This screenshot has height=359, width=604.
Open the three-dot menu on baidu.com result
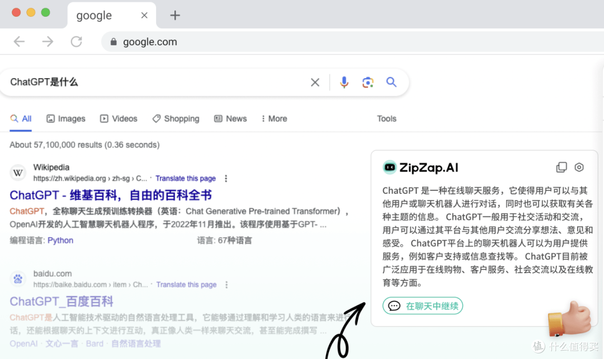[226, 284]
